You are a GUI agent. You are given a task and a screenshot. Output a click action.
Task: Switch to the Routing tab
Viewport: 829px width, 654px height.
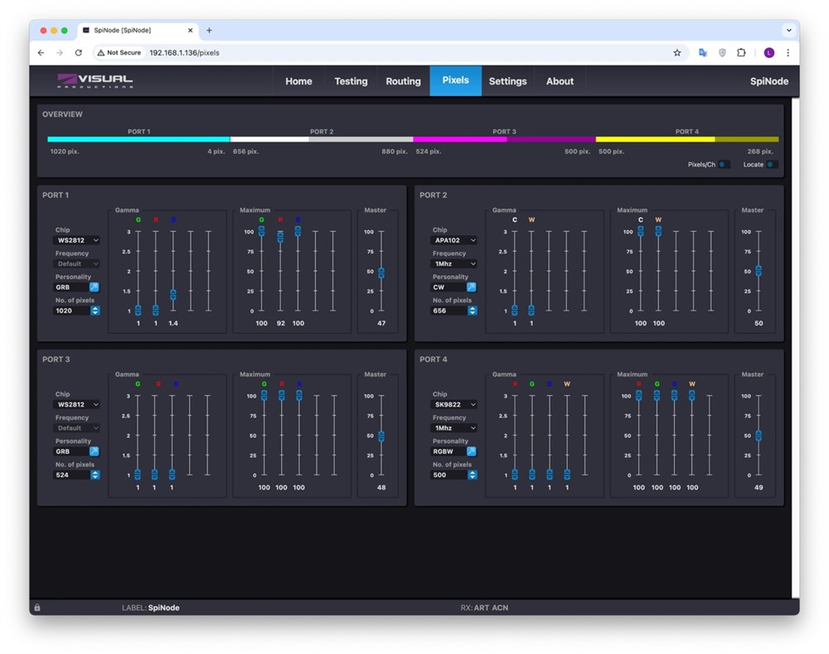point(403,81)
